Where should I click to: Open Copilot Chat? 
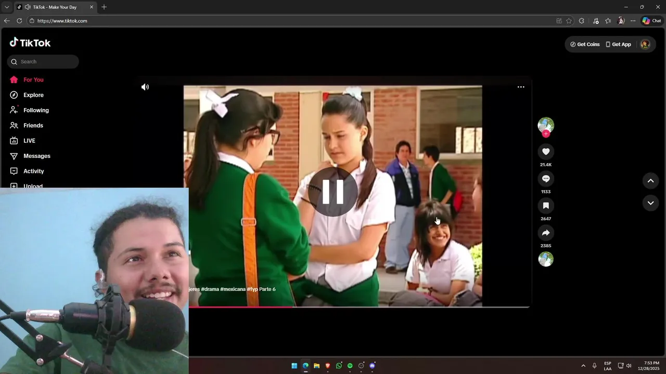pos(651,21)
